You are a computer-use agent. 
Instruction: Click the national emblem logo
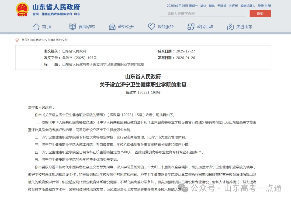pyautogui.click(x=22, y=9)
